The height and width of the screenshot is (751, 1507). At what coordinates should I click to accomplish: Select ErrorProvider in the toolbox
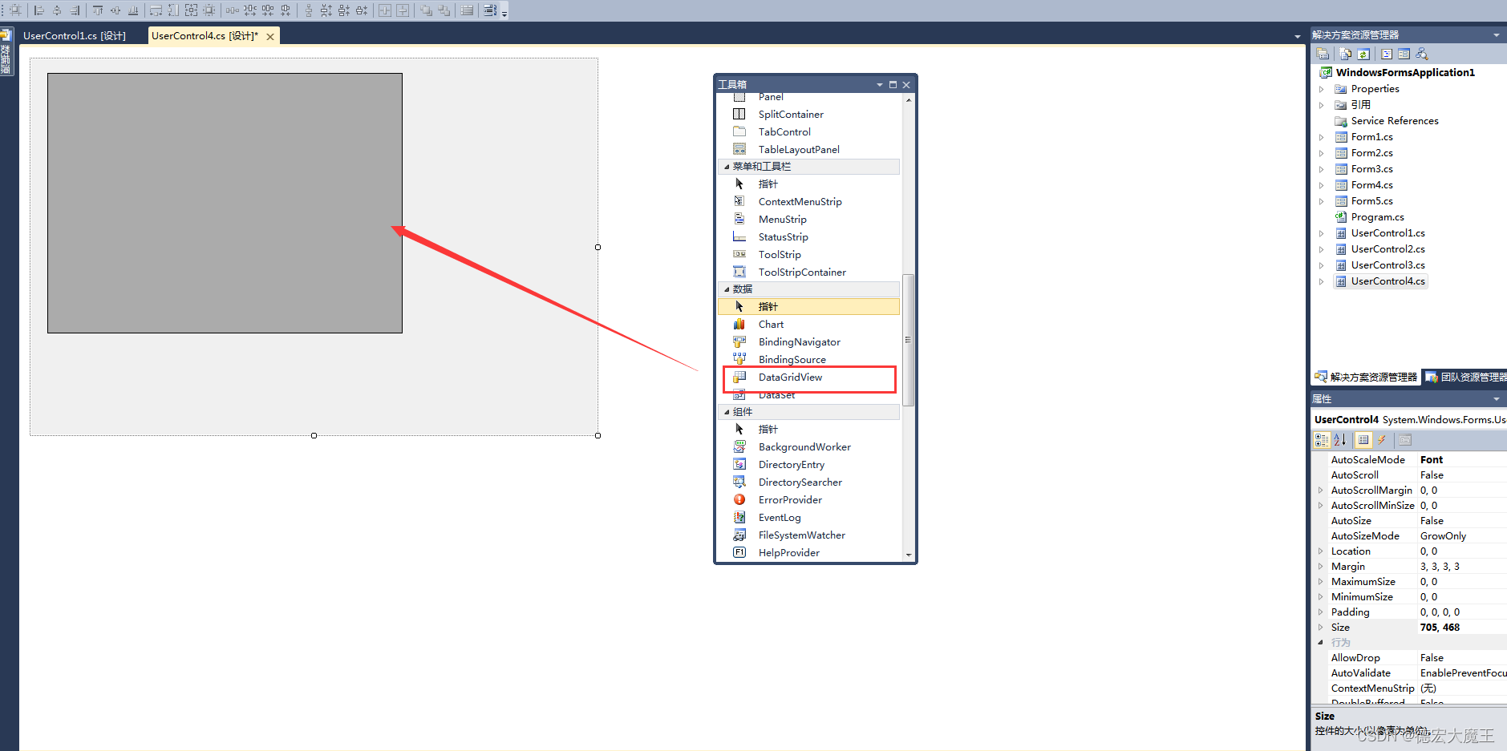point(808,500)
